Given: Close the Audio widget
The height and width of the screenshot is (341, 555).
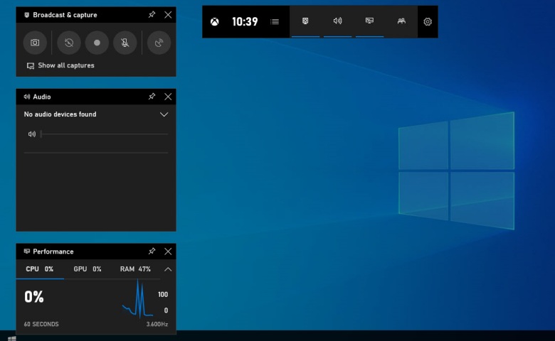Looking at the screenshot, I should pos(168,97).
